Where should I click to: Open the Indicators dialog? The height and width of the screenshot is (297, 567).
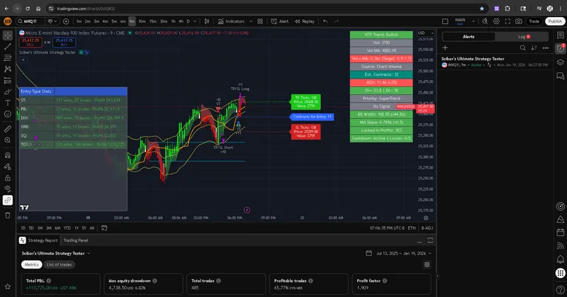coord(232,21)
